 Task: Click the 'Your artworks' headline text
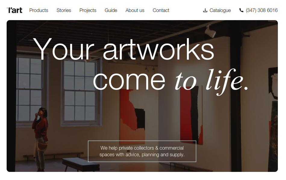(124, 49)
